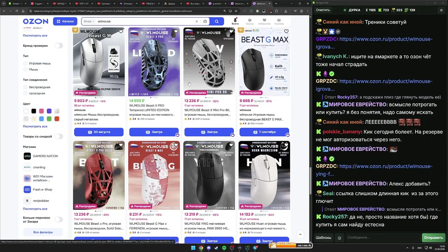This screenshot has width=448, height=252.
Task: Open Merged Chat settings gear
Action: click(441, 10)
